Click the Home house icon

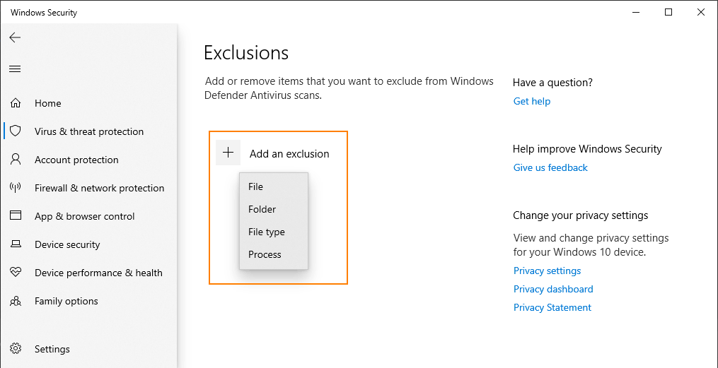click(16, 103)
